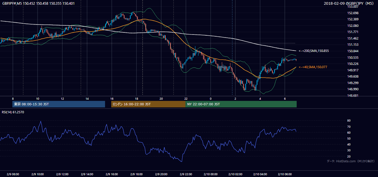
Task: Click price axis value 150.535
Action: point(353,58)
